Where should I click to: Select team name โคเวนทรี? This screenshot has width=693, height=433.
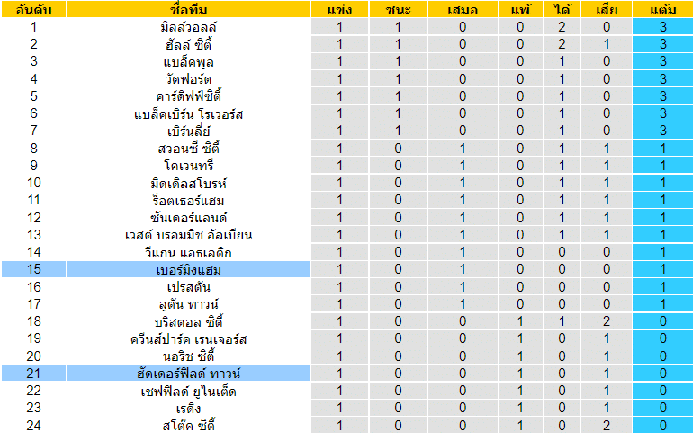(188, 166)
